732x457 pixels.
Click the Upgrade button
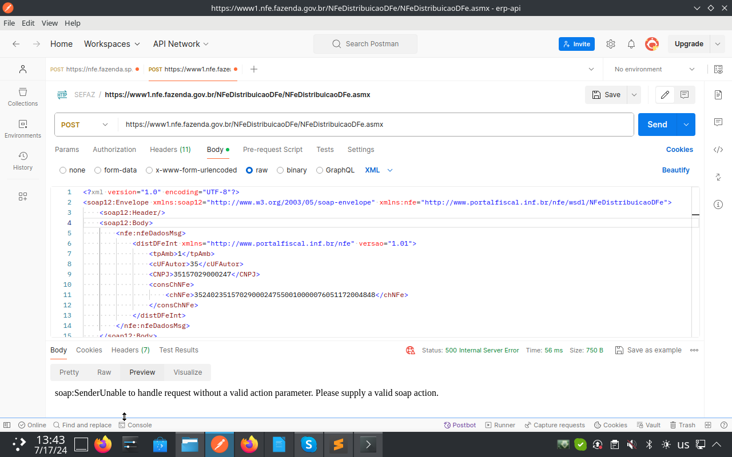(689, 44)
